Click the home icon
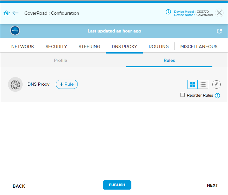Screen dimensions: 228x195 (7, 13)
